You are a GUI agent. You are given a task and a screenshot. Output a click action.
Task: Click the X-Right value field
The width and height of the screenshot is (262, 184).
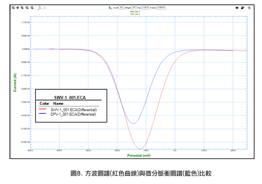click(x=134, y=7)
